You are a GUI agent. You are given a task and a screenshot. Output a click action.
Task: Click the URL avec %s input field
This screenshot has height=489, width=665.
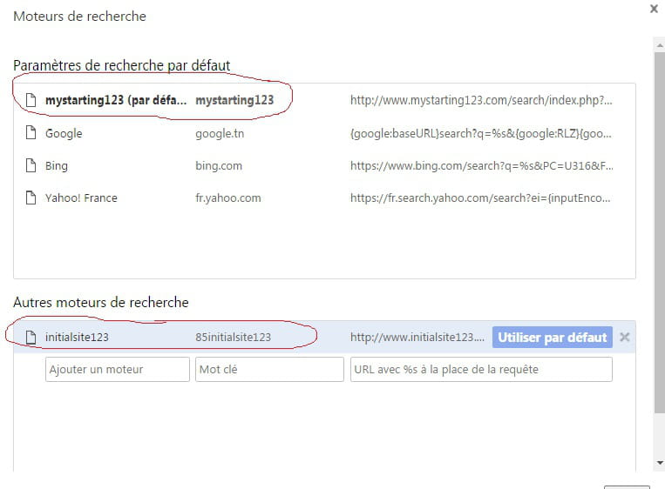click(x=481, y=369)
